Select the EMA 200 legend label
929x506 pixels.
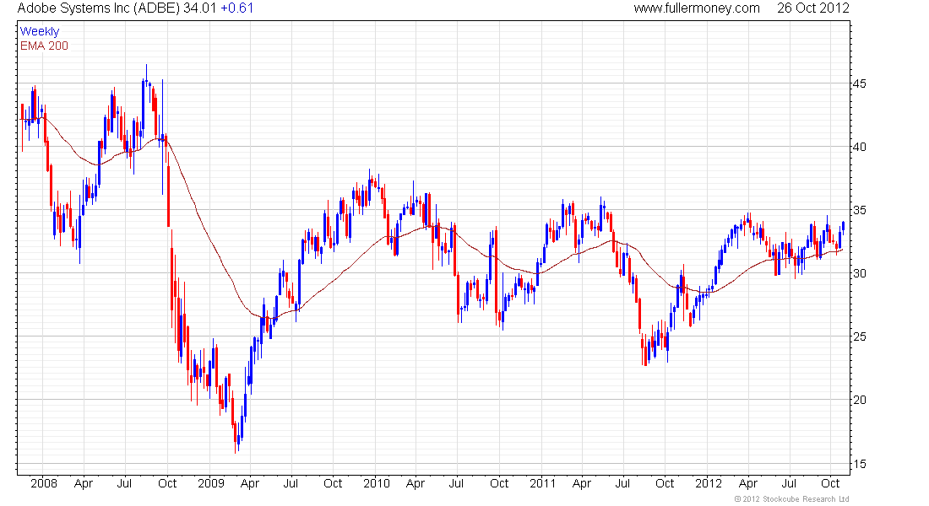[x=45, y=46]
